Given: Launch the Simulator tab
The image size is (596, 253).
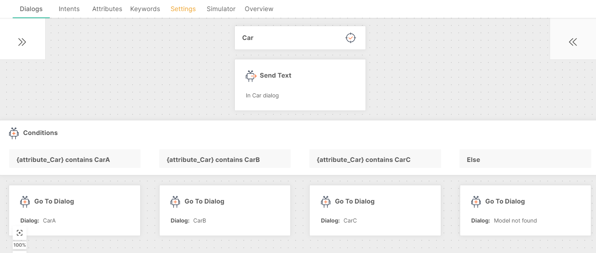Looking at the screenshot, I should click(x=221, y=9).
